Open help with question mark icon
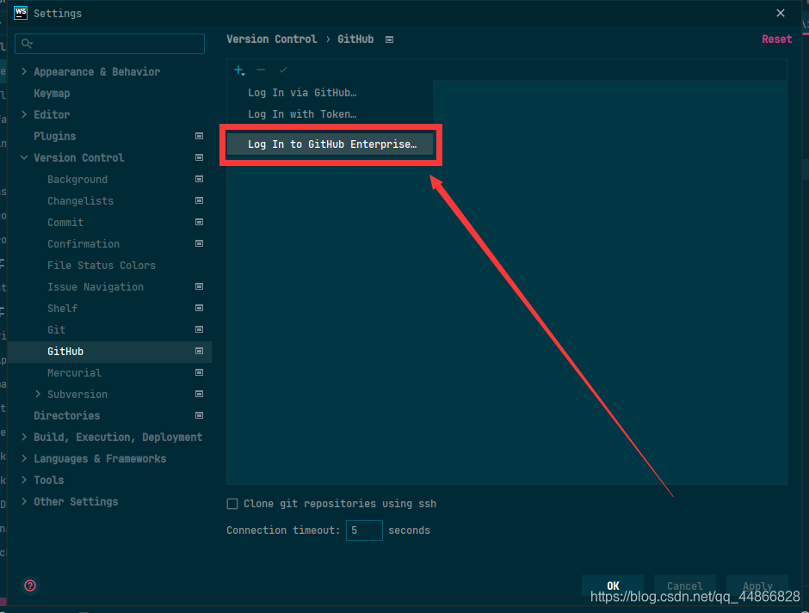 click(29, 585)
